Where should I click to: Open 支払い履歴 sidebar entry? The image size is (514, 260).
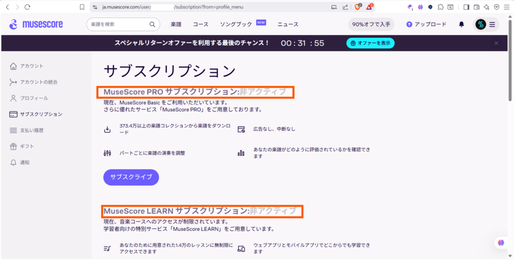point(31,130)
